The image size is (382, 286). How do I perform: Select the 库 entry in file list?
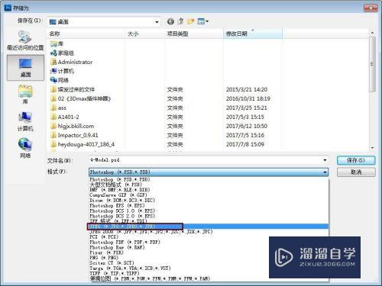point(57,43)
